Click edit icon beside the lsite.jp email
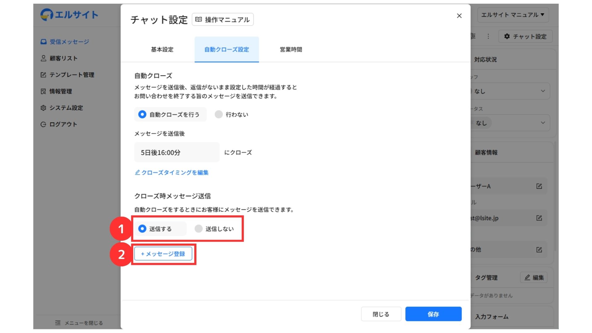The width and height of the screenshot is (592, 333). coord(539,218)
